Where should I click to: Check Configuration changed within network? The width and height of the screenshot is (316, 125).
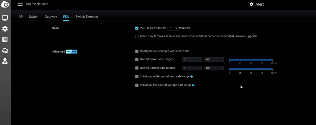pos(137,51)
